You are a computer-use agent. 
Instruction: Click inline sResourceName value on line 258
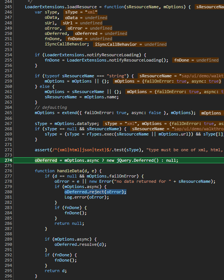pyautogui.click(x=181, y=76)
